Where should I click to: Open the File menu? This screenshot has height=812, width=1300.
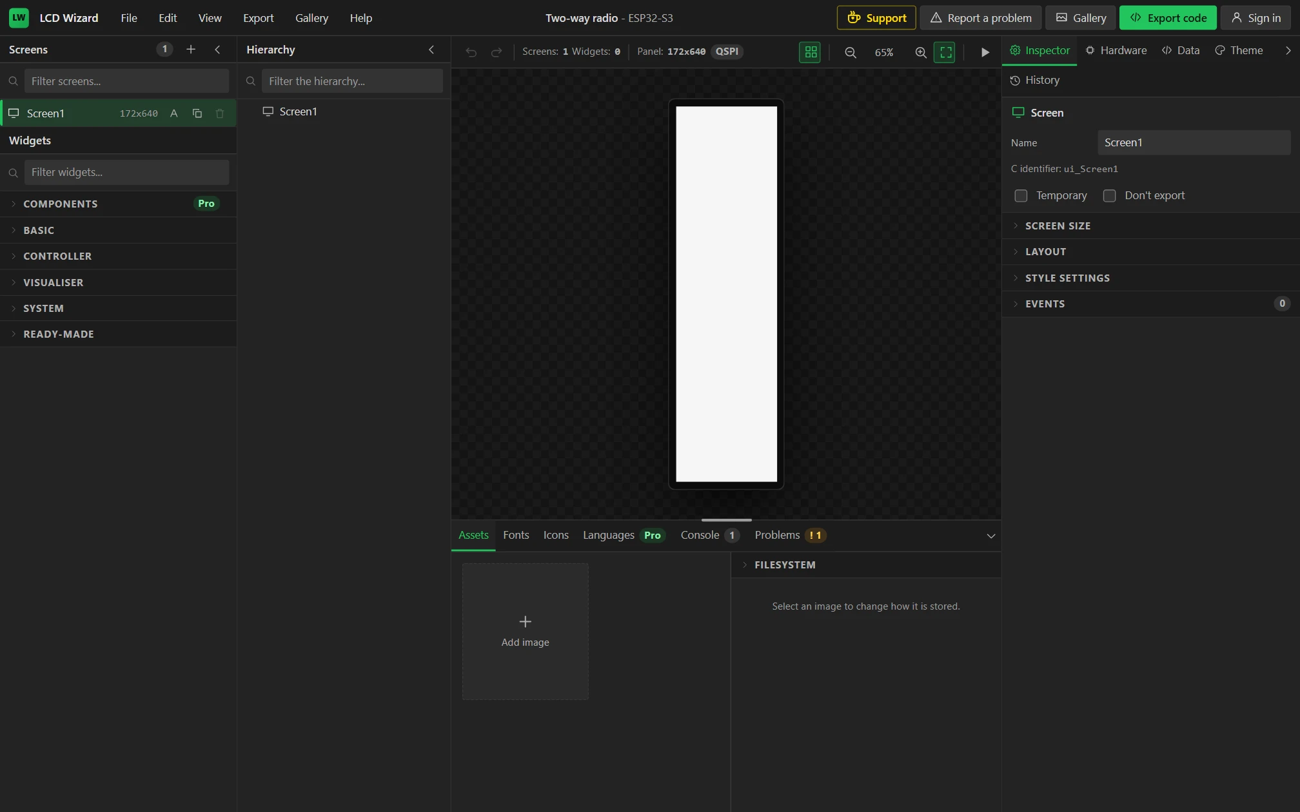(x=129, y=18)
